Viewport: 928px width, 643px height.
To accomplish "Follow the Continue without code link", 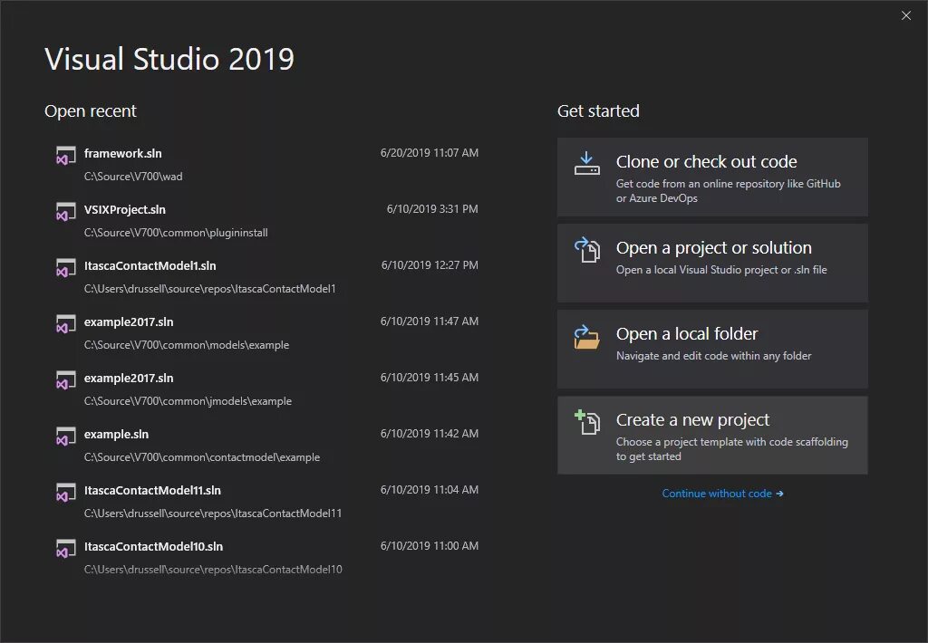I will click(x=722, y=494).
